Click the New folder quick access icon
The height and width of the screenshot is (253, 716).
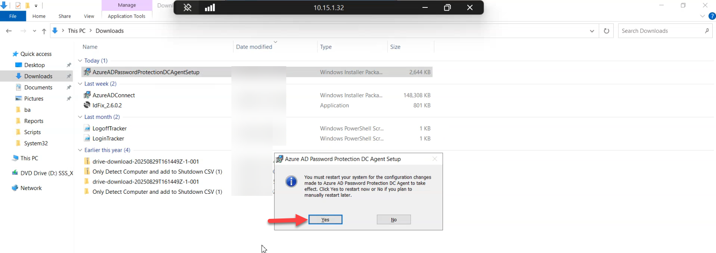(x=27, y=5)
